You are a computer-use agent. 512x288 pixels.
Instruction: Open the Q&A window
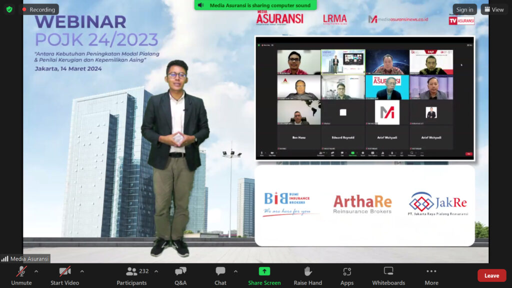click(x=180, y=276)
